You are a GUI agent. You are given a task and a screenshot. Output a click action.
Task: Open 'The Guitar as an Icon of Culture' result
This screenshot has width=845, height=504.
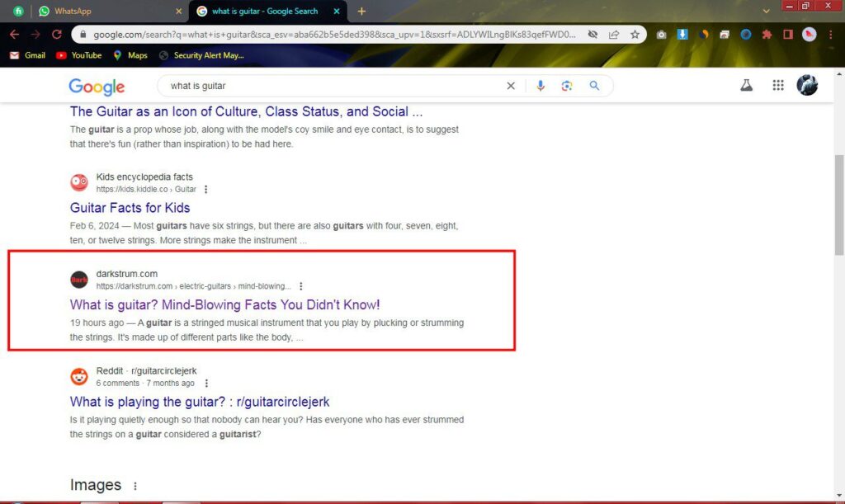pos(246,111)
